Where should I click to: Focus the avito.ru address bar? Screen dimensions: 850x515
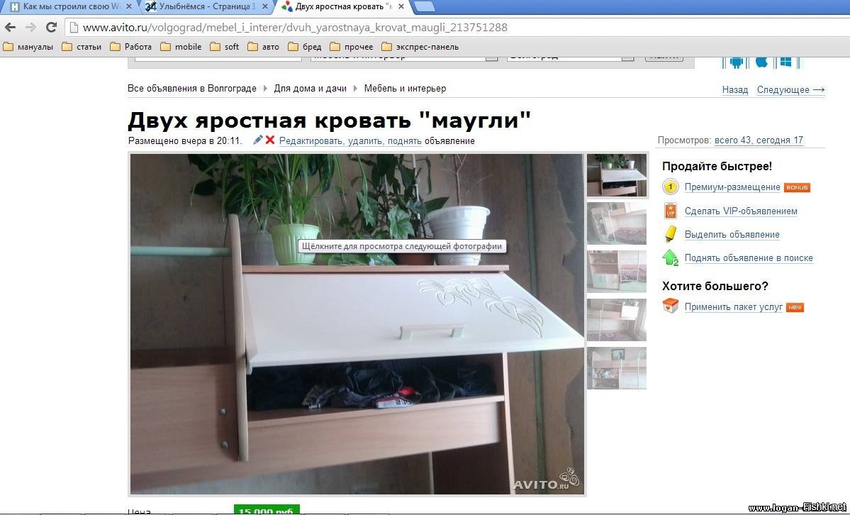point(455,27)
